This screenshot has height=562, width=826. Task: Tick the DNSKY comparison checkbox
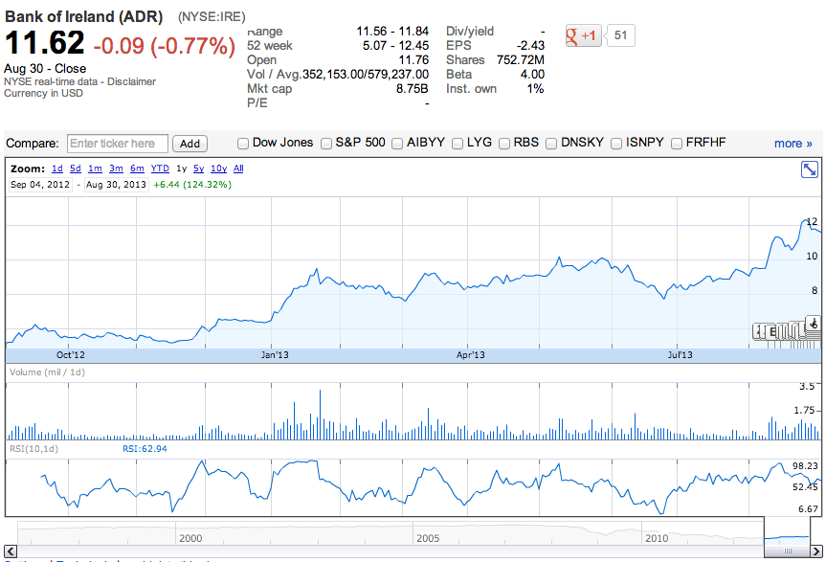(551, 144)
